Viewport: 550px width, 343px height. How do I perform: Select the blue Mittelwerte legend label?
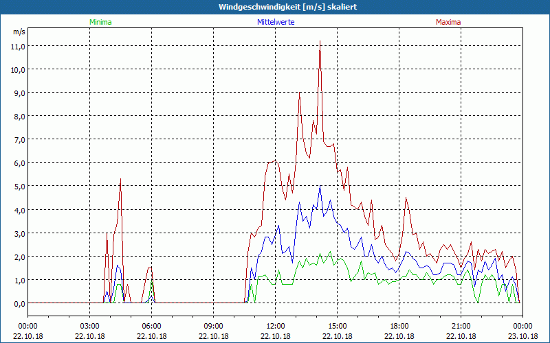pos(275,22)
